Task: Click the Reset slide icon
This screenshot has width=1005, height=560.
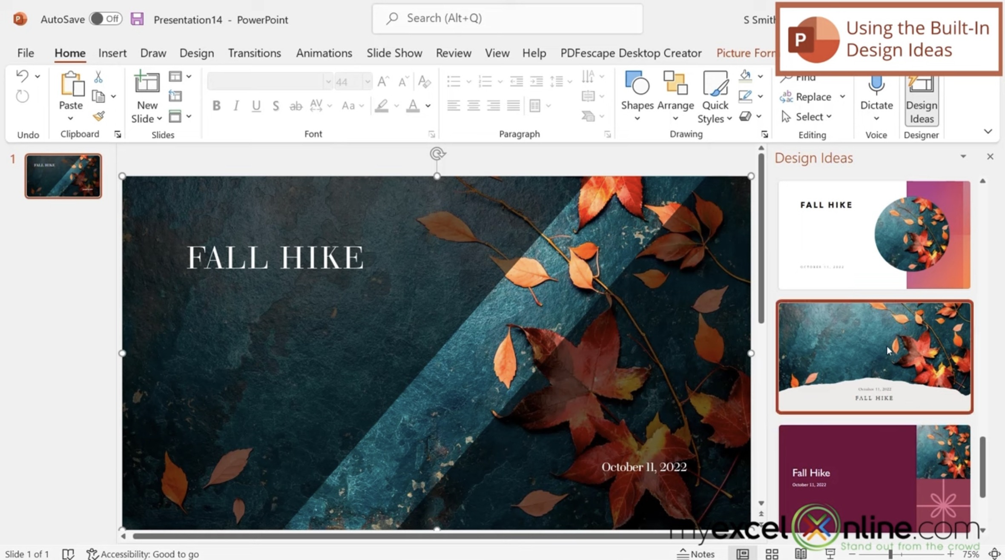Action: [175, 96]
